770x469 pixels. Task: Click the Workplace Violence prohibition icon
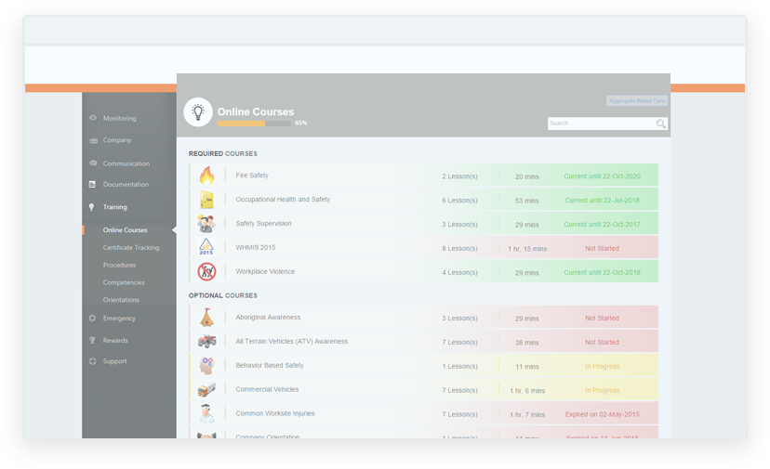pos(206,271)
